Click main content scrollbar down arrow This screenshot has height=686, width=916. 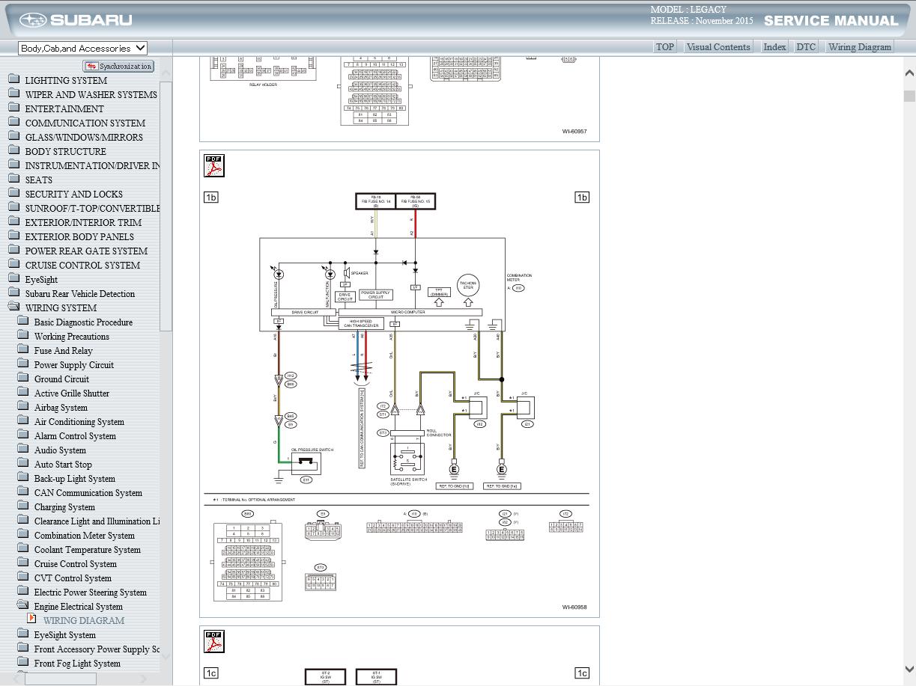click(909, 669)
